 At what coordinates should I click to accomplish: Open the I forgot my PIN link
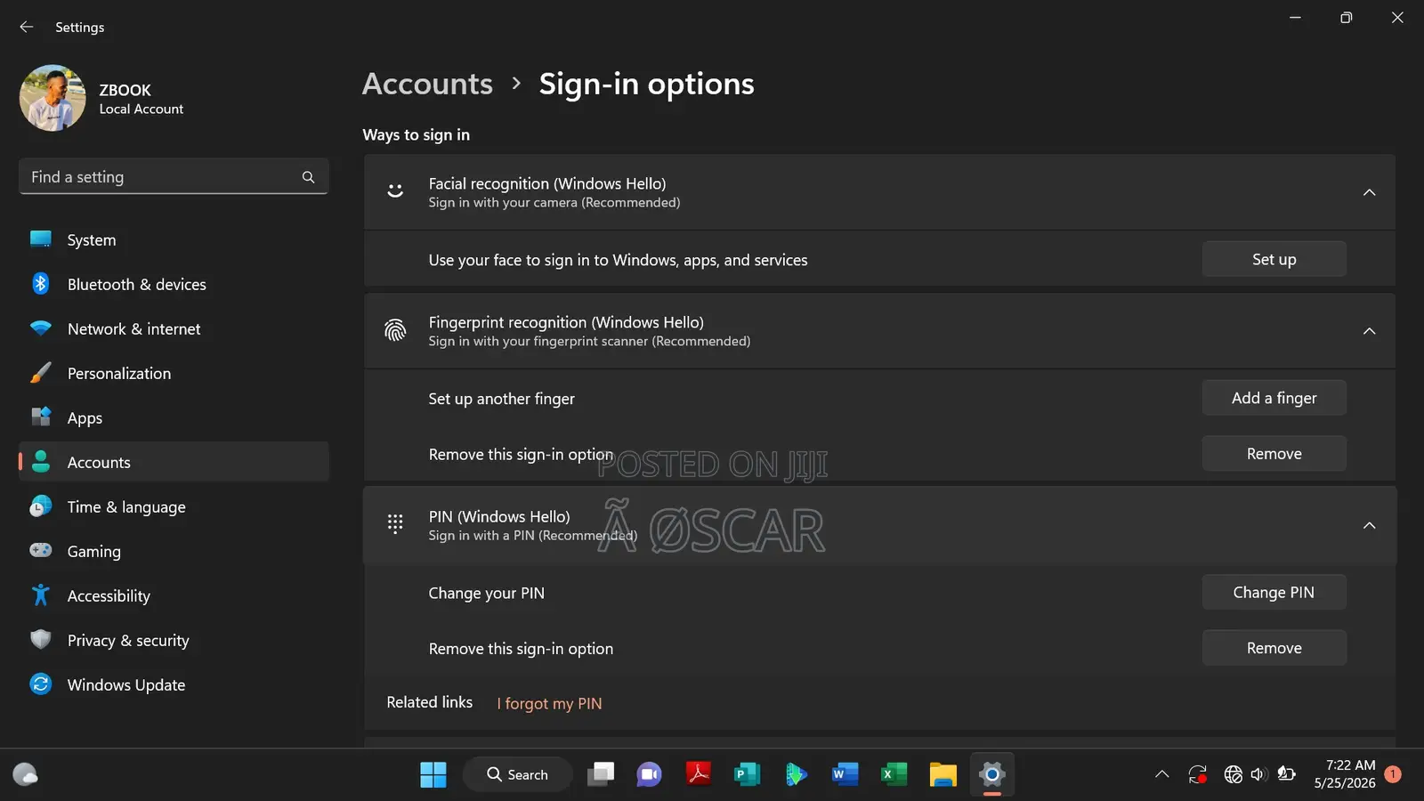[x=549, y=703]
